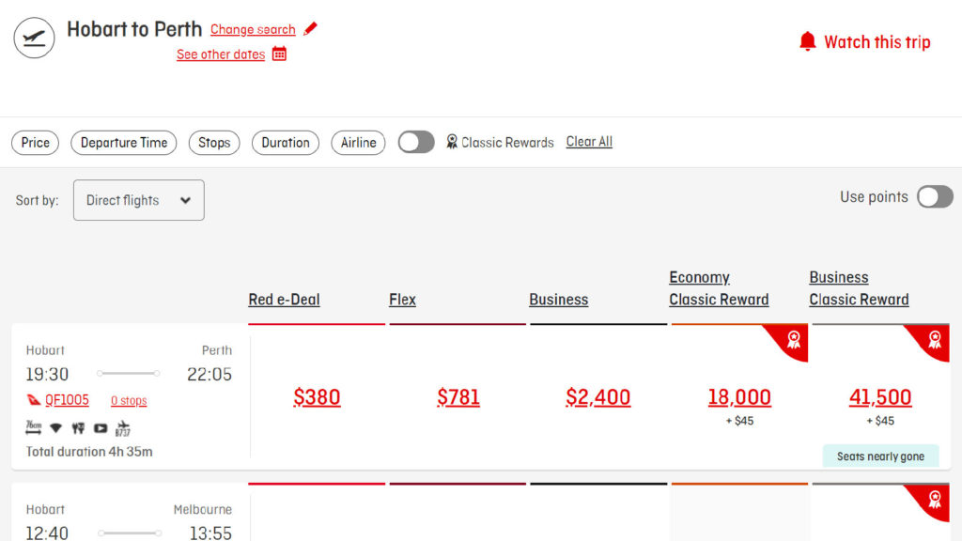
Task: Click the Use points label
Action: pyautogui.click(x=874, y=197)
